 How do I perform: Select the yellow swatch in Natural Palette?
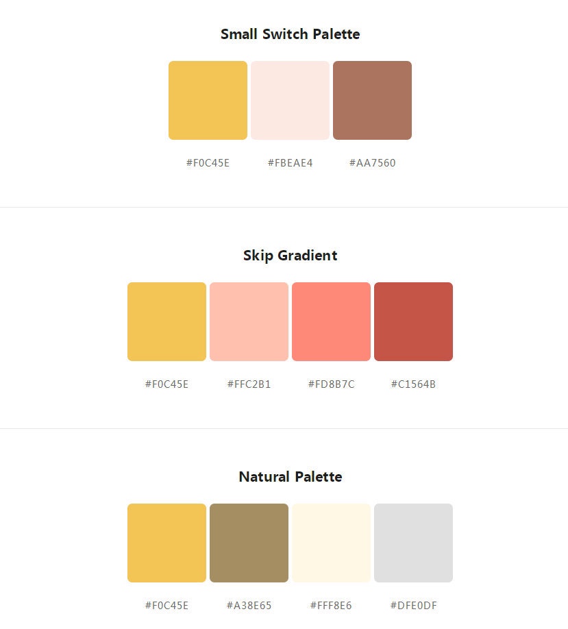[x=167, y=543]
